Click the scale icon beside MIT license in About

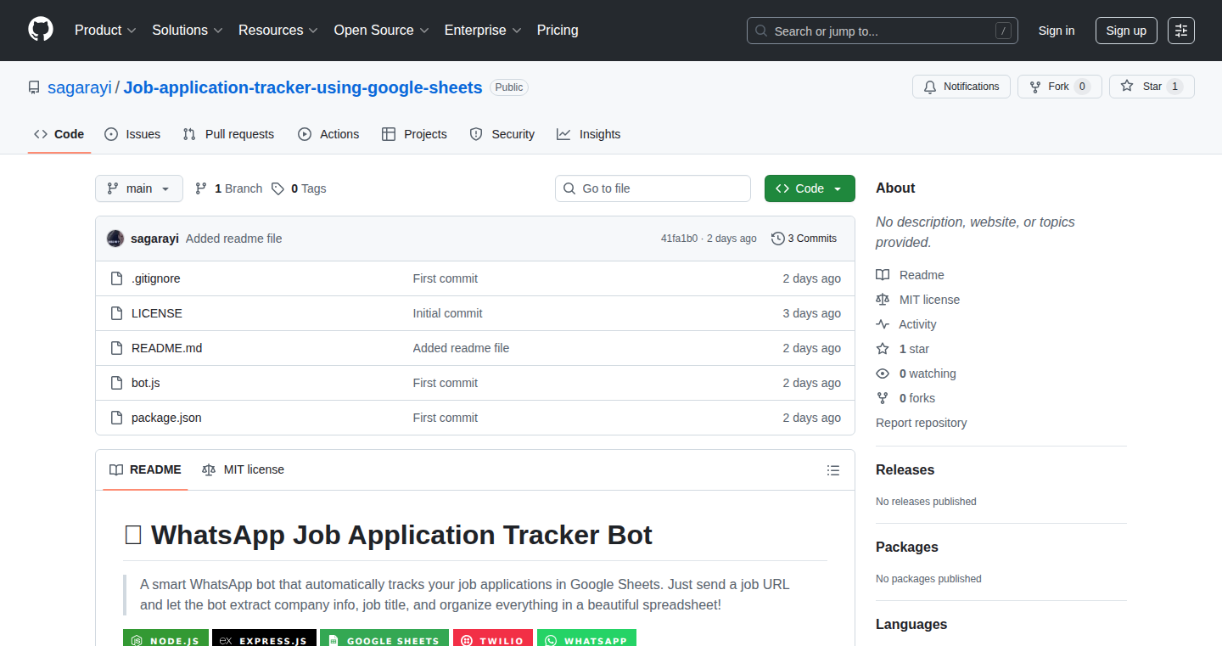pos(883,300)
